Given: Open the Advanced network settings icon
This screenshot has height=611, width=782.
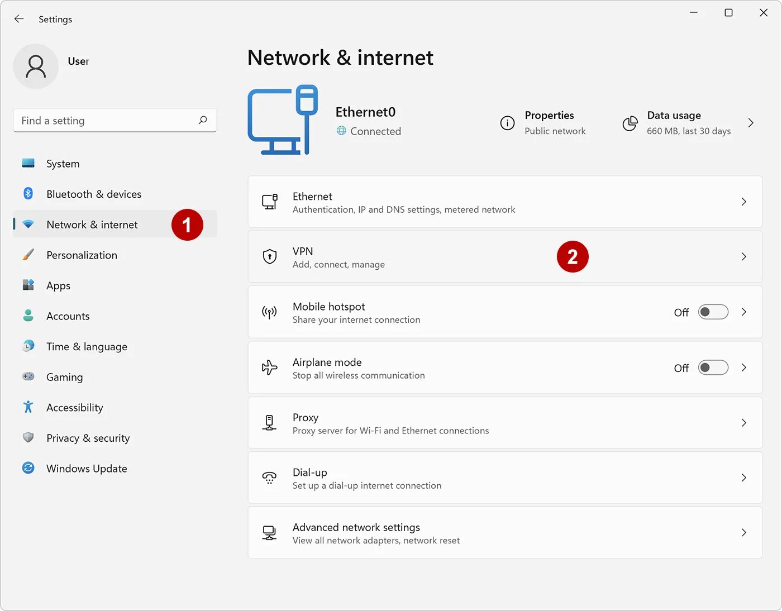Looking at the screenshot, I should click(x=270, y=533).
